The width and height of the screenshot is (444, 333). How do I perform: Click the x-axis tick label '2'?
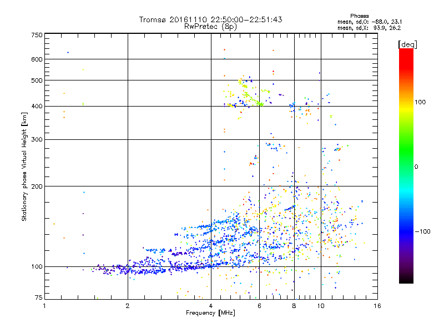[x=128, y=306]
